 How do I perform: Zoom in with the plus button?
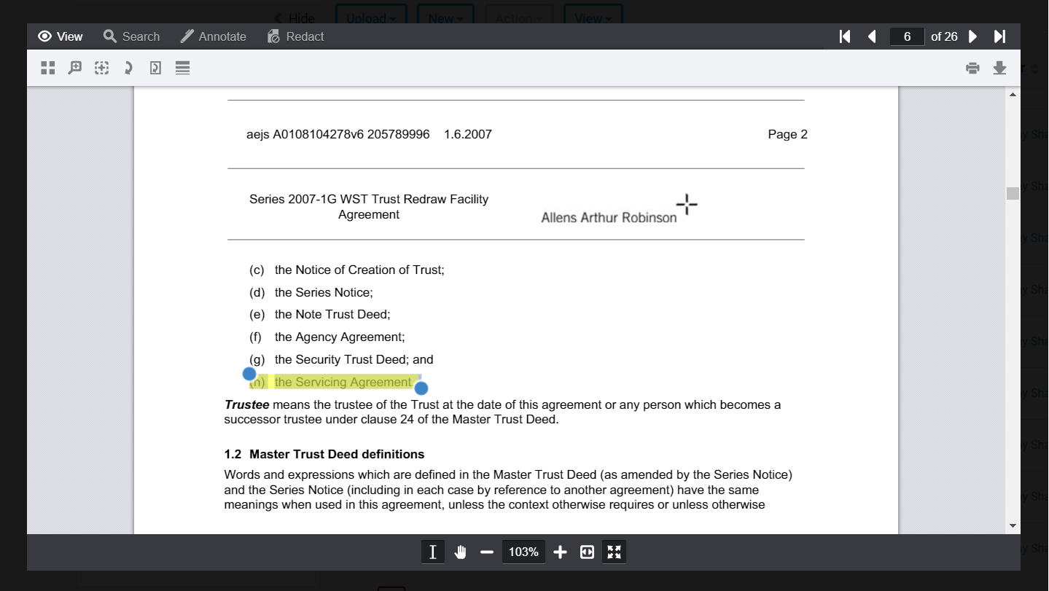tap(560, 552)
